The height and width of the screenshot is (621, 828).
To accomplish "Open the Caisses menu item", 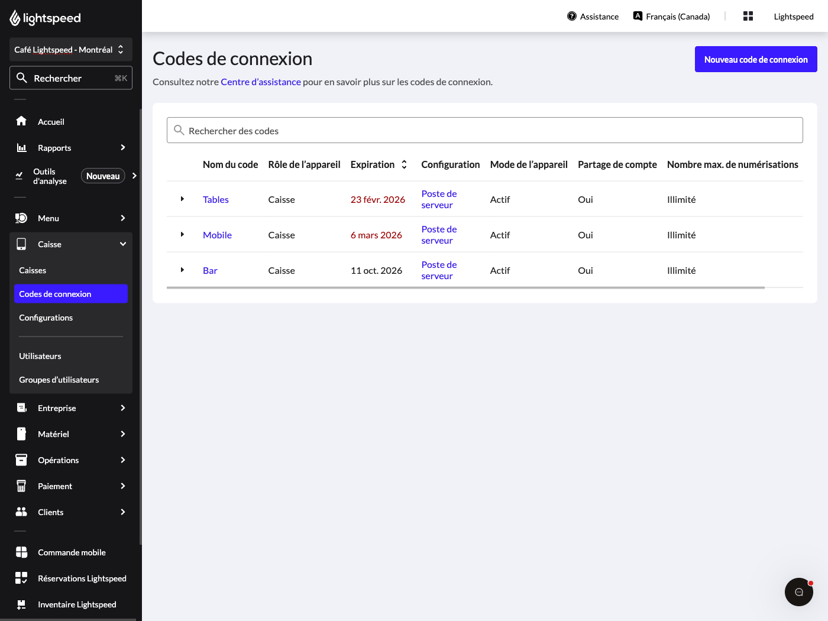I will tap(71, 270).
